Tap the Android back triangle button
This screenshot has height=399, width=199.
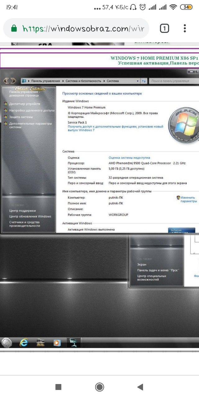coord(140,387)
